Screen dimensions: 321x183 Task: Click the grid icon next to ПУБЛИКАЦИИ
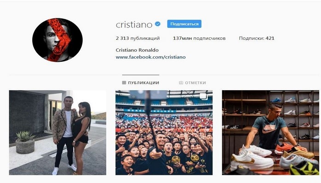click(124, 83)
